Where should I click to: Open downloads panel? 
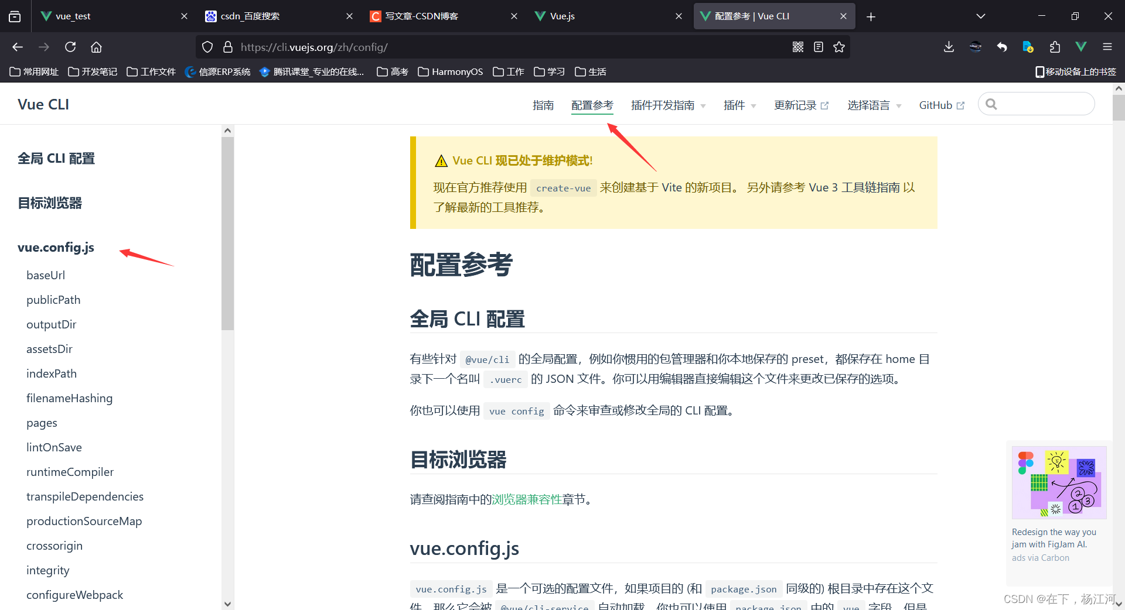(949, 47)
